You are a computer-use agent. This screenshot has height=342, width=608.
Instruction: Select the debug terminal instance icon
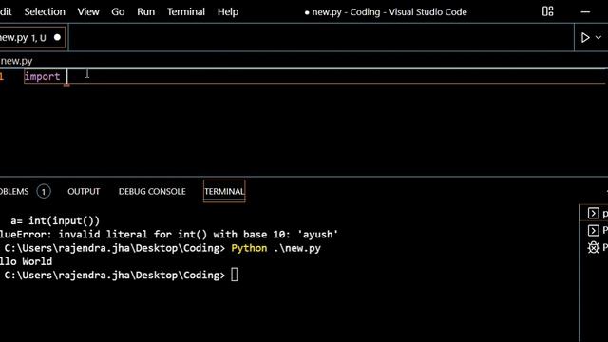(593, 247)
